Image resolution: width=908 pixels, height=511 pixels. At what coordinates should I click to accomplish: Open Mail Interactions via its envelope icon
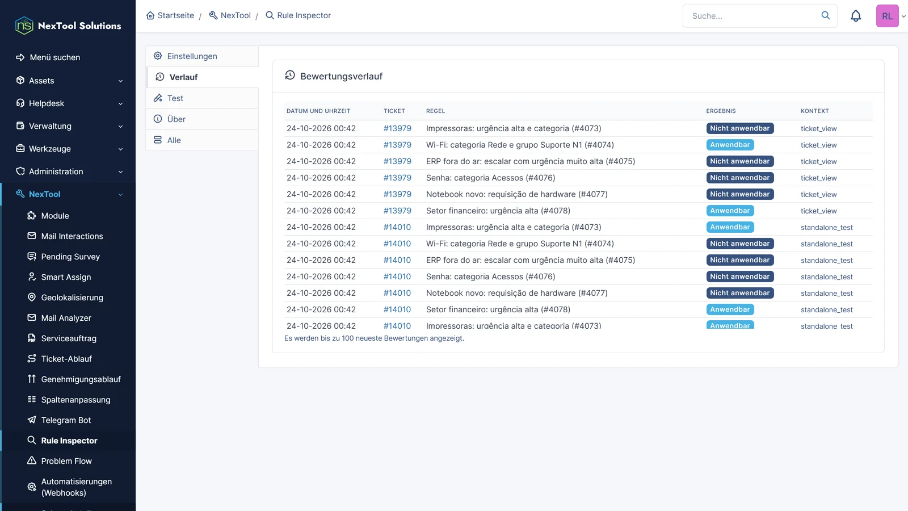pos(32,236)
